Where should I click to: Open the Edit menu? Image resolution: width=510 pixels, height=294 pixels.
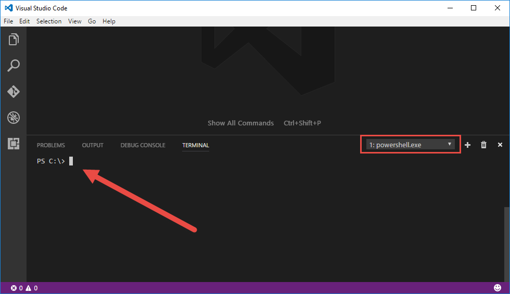[24, 21]
